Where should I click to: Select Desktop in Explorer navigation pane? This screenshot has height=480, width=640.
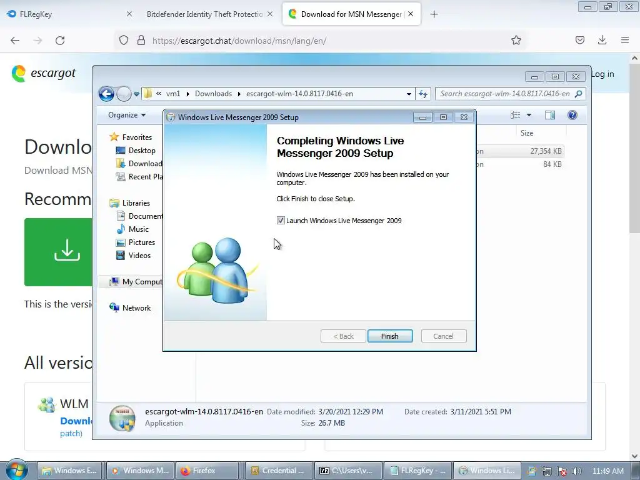click(x=136, y=150)
